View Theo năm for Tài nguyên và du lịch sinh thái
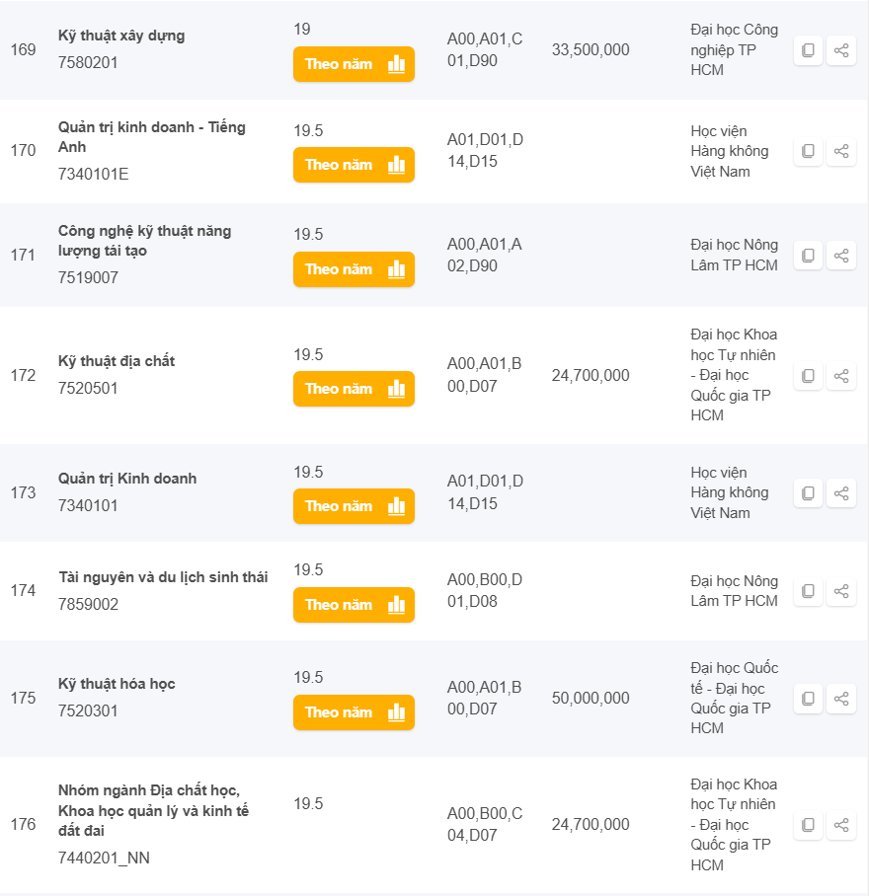The image size is (869, 896). (x=354, y=605)
